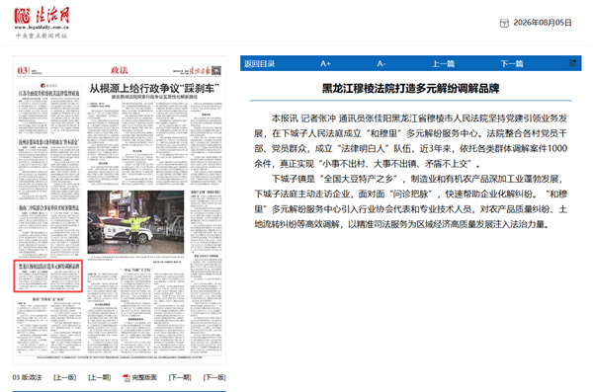This screenshot has height=392, width=593.
Task: Open the next issue via [下一期]
Action: pos(180,377)
